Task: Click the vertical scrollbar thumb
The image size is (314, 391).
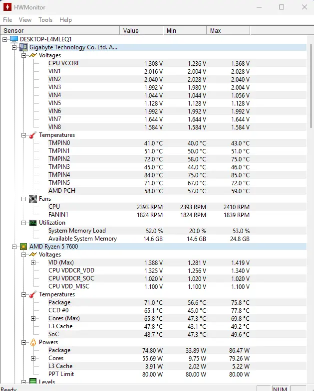Action: [311, 86]
